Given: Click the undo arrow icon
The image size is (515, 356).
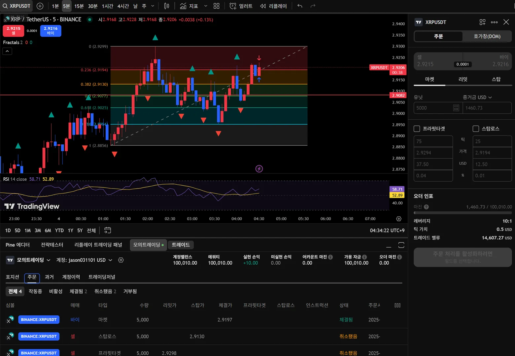Looking at the screenshot, I should [300, 6].
